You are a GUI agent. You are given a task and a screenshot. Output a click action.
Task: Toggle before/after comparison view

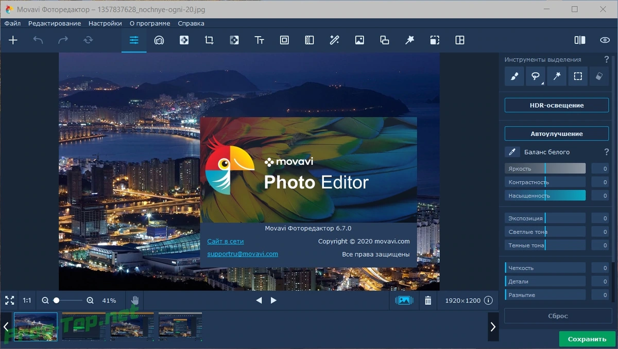[580, 40]
